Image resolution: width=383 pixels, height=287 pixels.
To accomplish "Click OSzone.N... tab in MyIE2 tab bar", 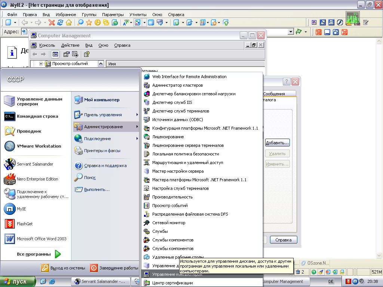I will (315, 263).
